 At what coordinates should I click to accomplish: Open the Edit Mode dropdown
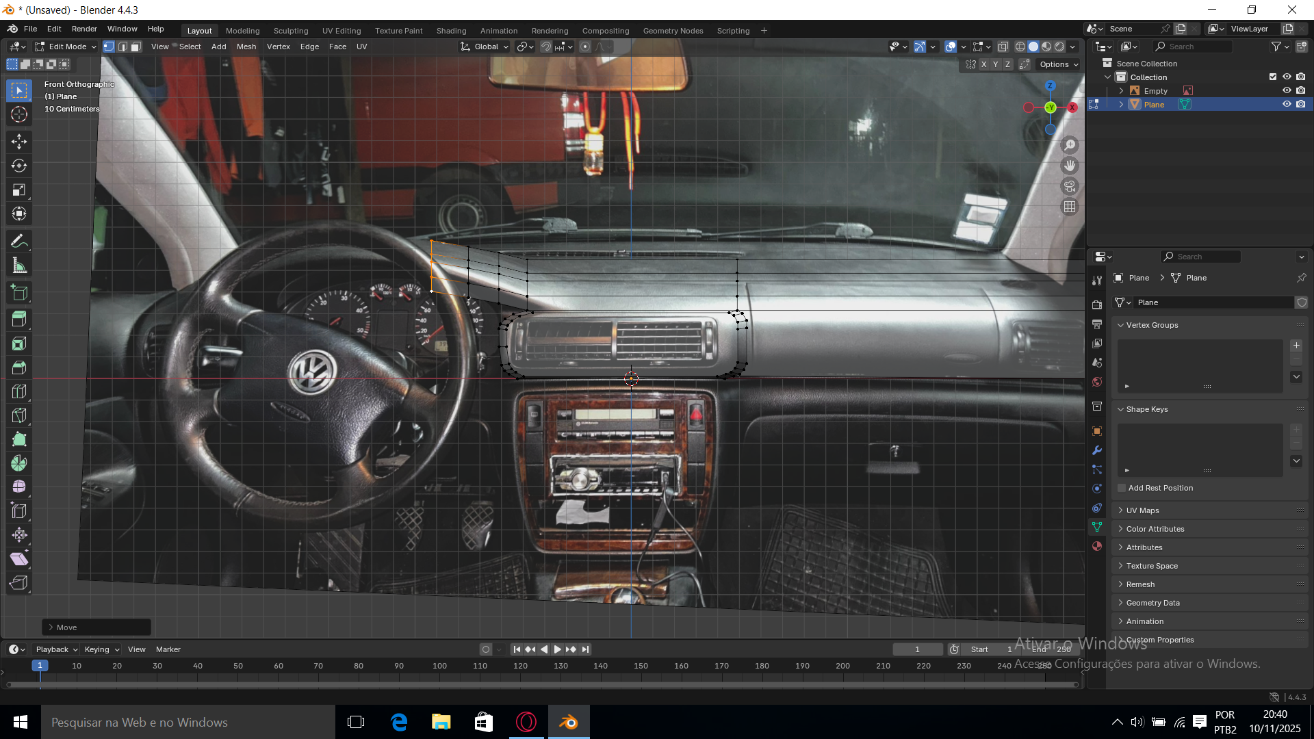click(66, 47)
